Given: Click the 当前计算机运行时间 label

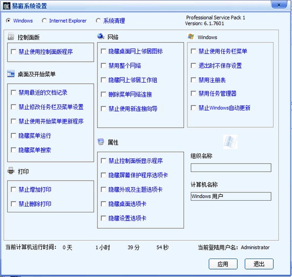Looking at the screenshot, I should coord(31,247).
